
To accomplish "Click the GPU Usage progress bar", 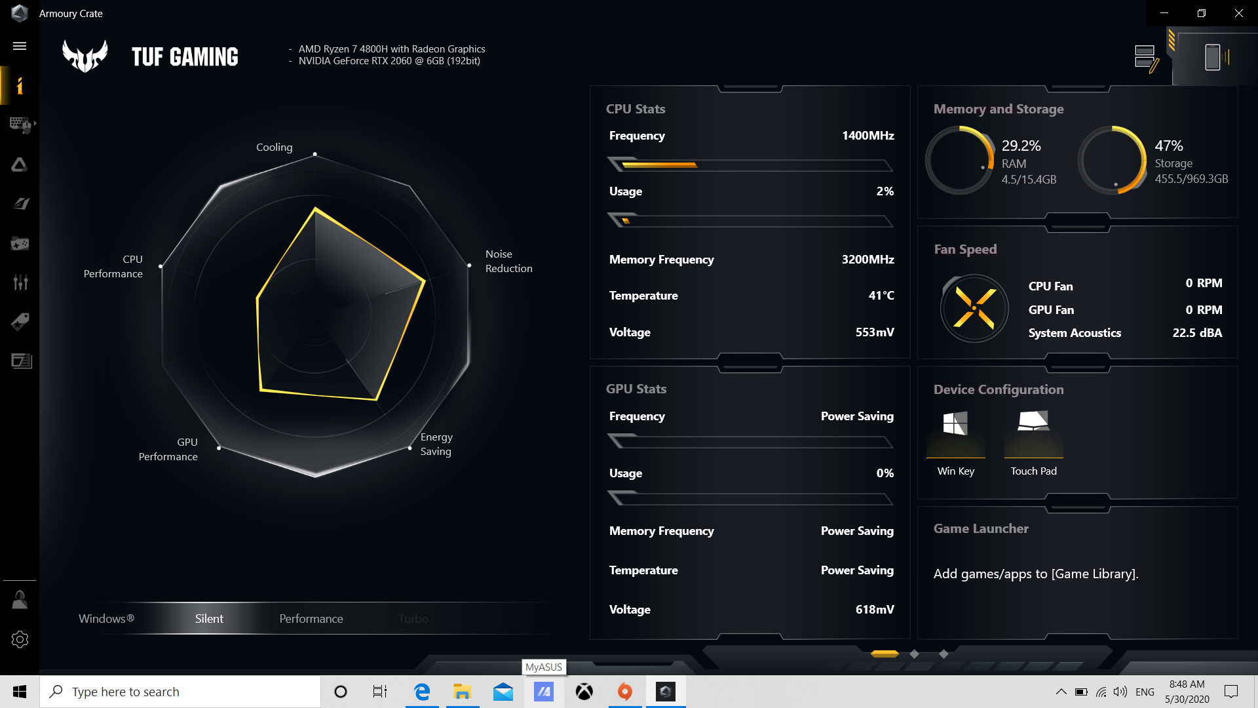I will [750, 499].
